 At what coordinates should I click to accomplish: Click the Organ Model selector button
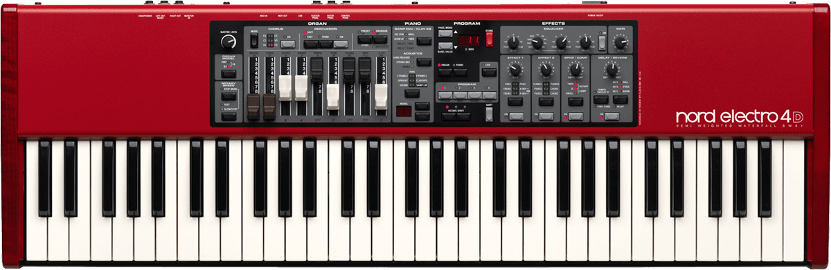tap(229, 74)
